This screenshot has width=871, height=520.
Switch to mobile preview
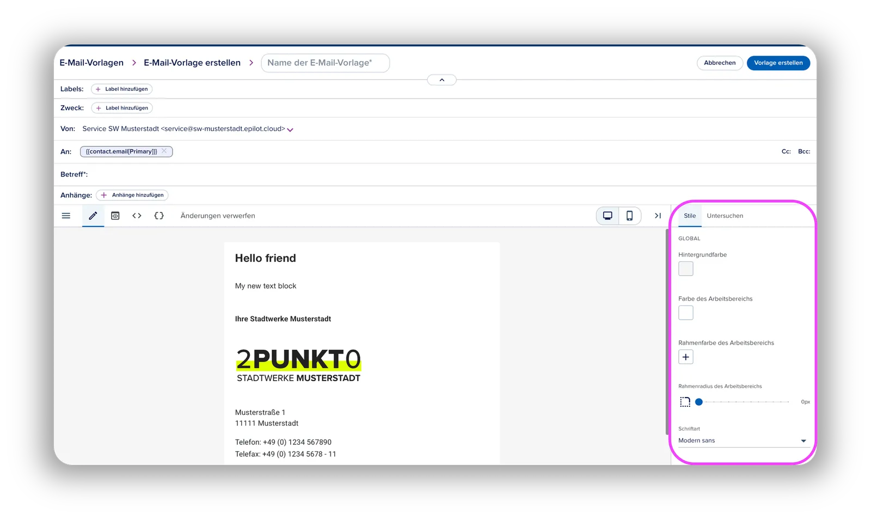pos(630,216)
